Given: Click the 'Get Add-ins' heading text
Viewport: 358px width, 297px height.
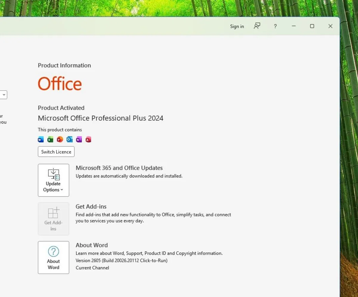Looking at the screenshot, I should click(x=91, y=207).
